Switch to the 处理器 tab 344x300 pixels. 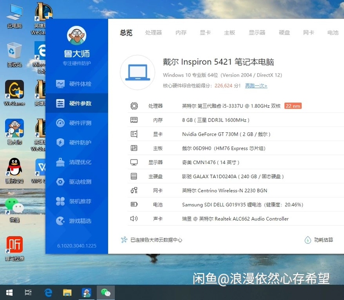pos(154,33)
